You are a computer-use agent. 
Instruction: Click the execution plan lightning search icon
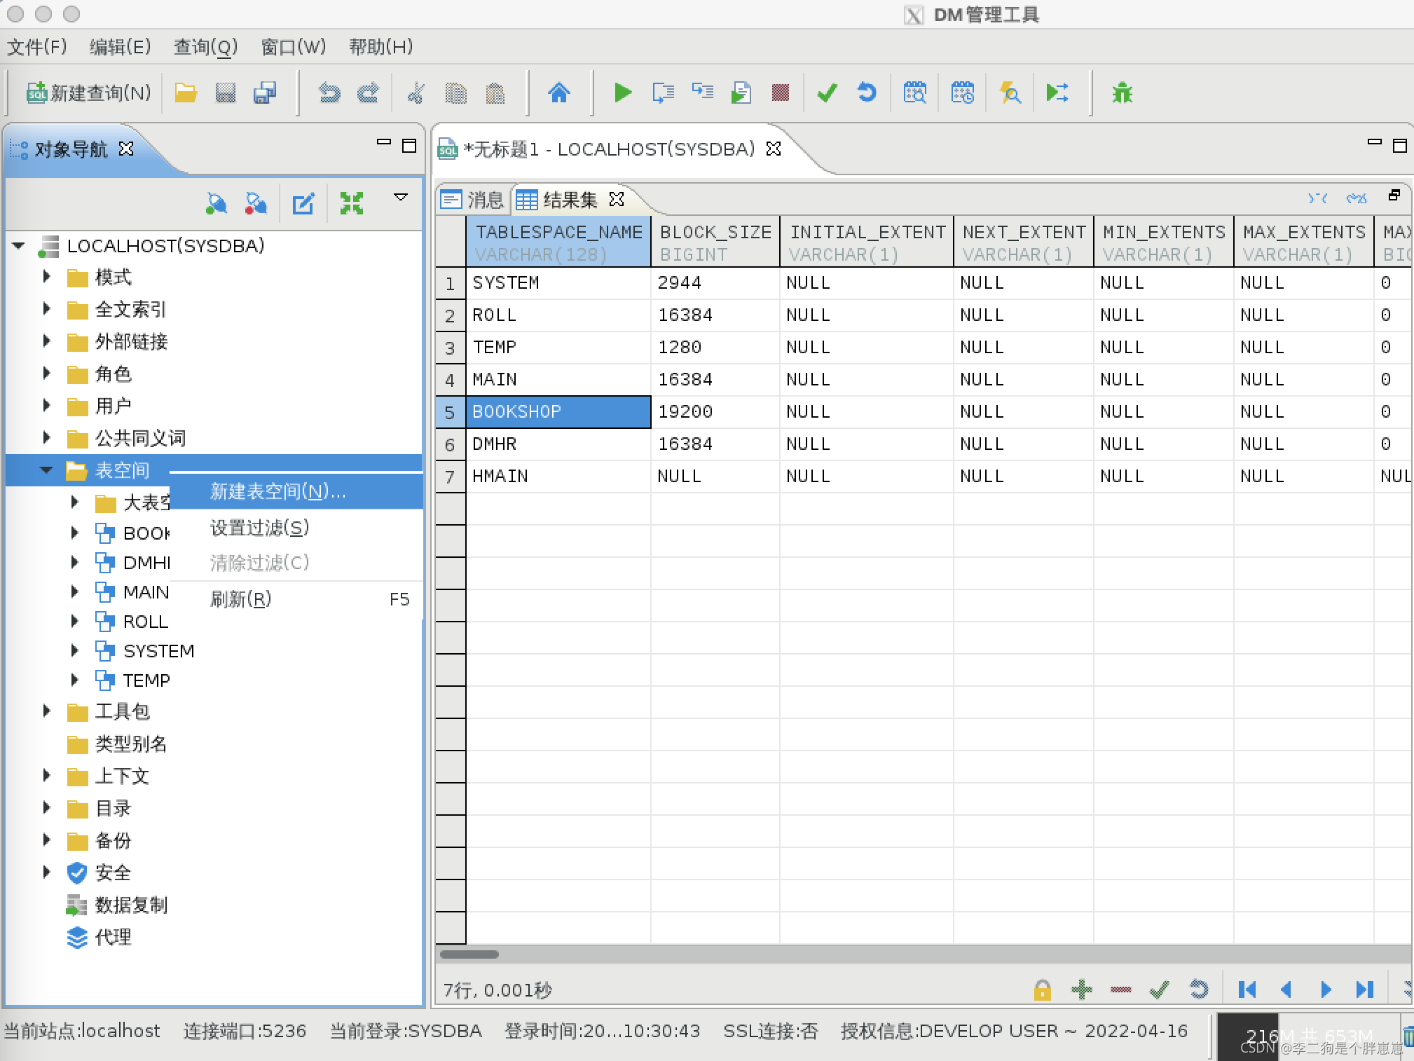coord(1010,93)
